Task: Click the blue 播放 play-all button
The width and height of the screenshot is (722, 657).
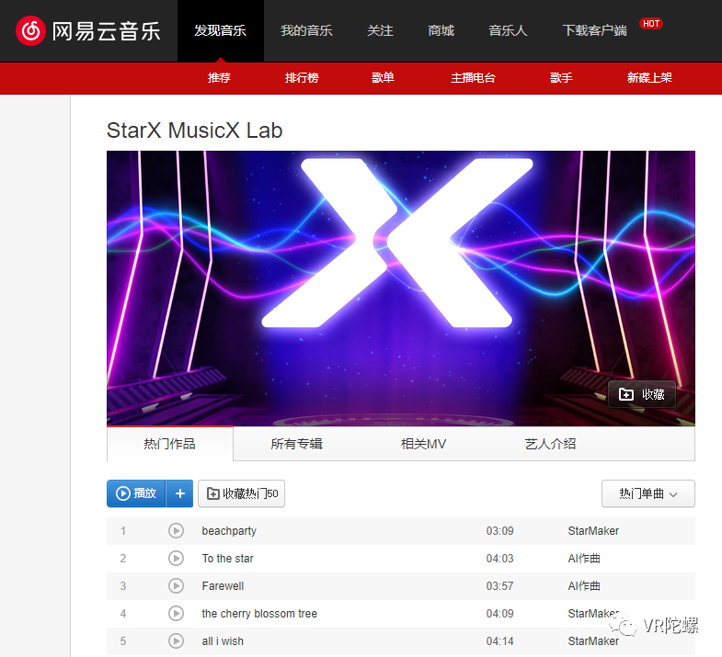Action: click(x=136, y=493)
